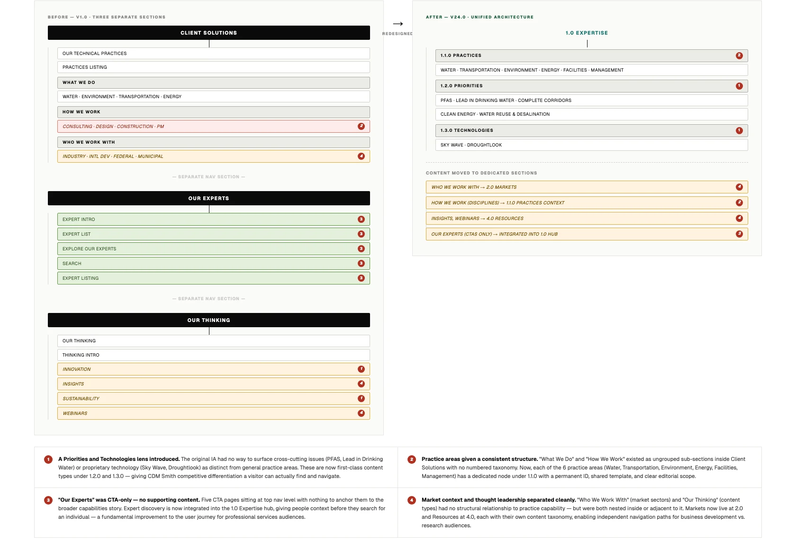Select the Our Thinking header bar
796x542 pixels.
pos(209,320)
